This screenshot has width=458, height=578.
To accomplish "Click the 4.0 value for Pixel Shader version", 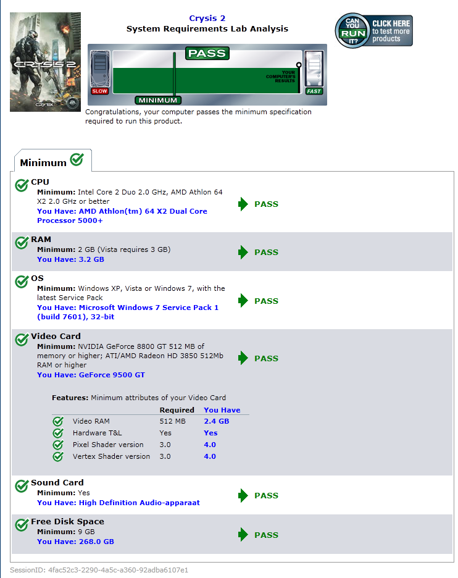I will click(x=210, y=445).
